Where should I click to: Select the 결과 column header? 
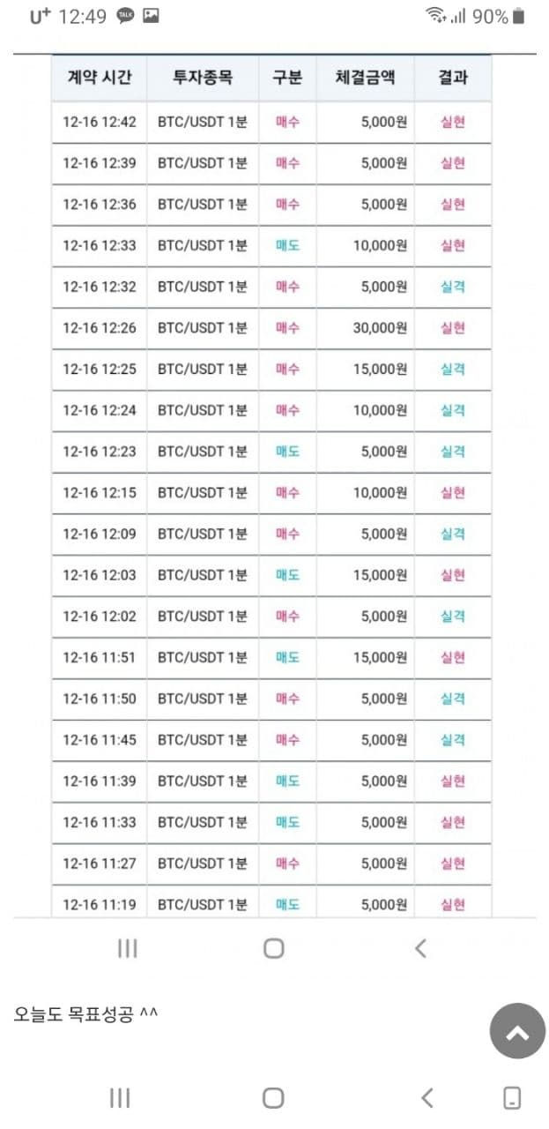click(x=453, y=78)
